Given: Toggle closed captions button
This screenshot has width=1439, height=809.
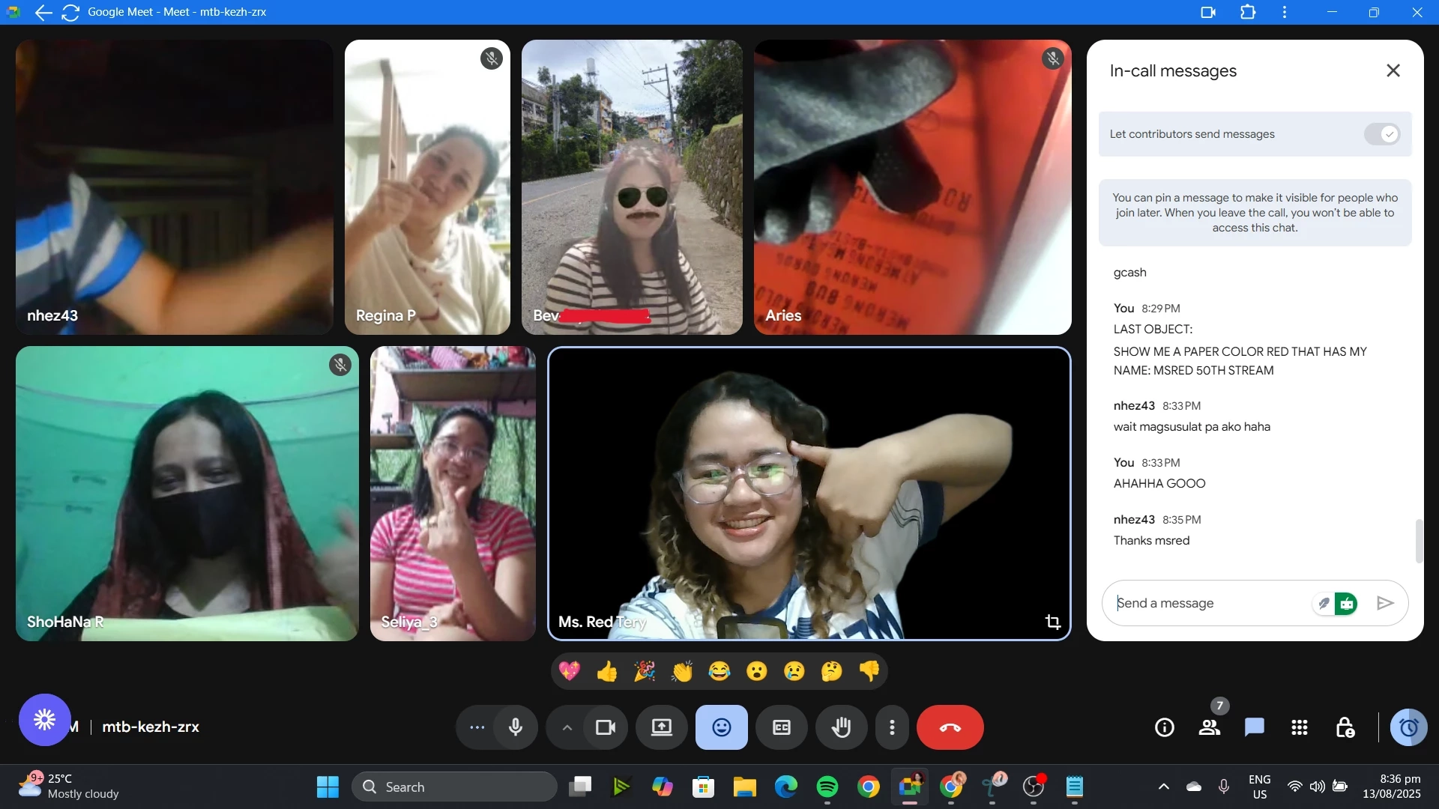Looking at the screenshot, I should point(782,727).
